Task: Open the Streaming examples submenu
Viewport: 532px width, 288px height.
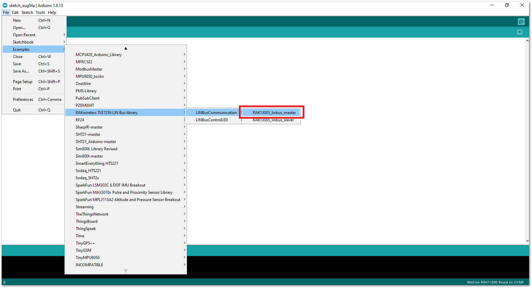Action: (126, 207)
